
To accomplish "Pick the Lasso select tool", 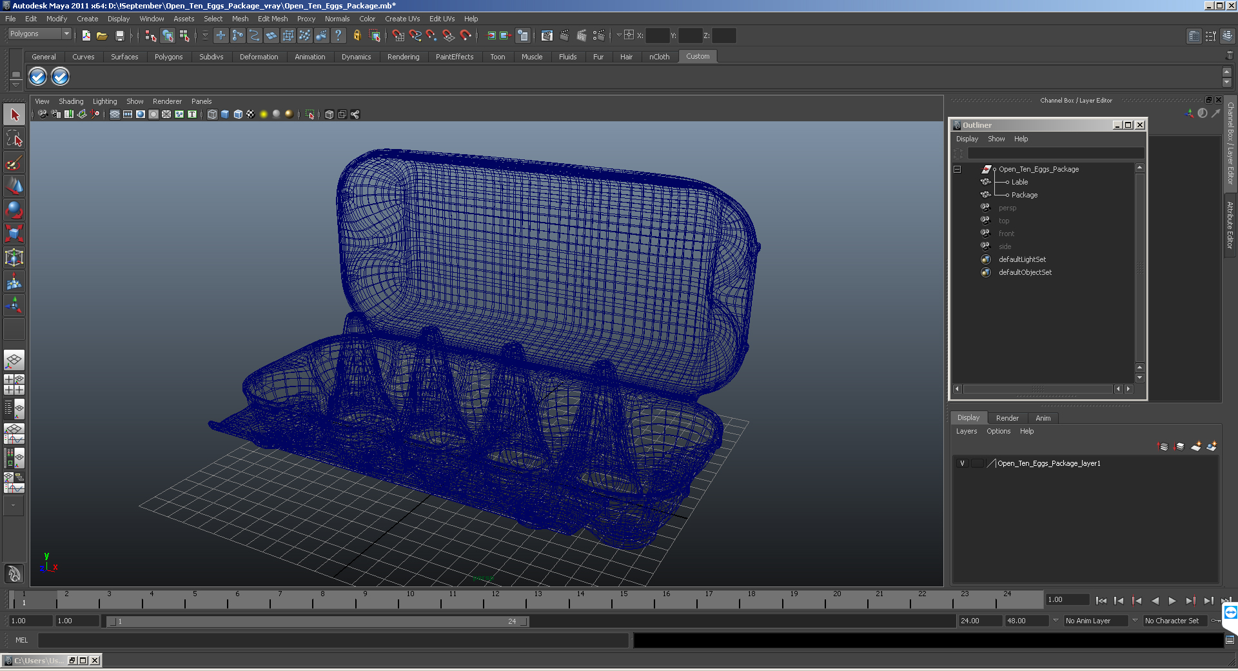I will click(14, 139).
